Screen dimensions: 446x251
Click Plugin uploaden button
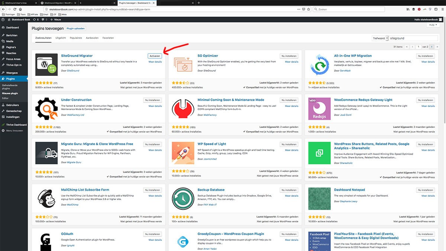pyautogui.click(x=76, y=28)
